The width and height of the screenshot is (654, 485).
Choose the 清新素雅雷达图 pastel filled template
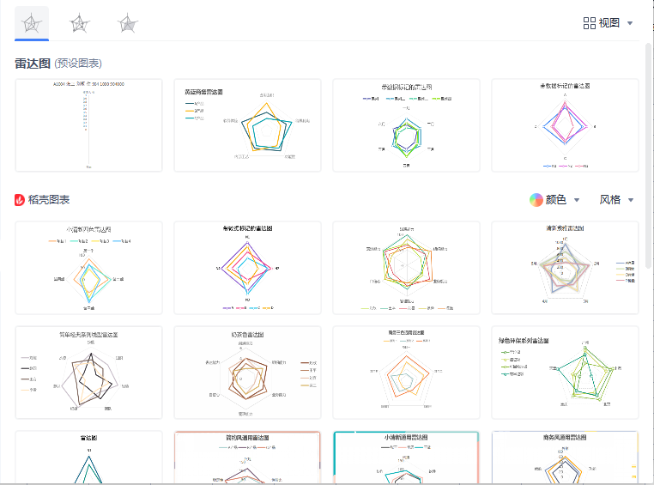click(565, 268)
